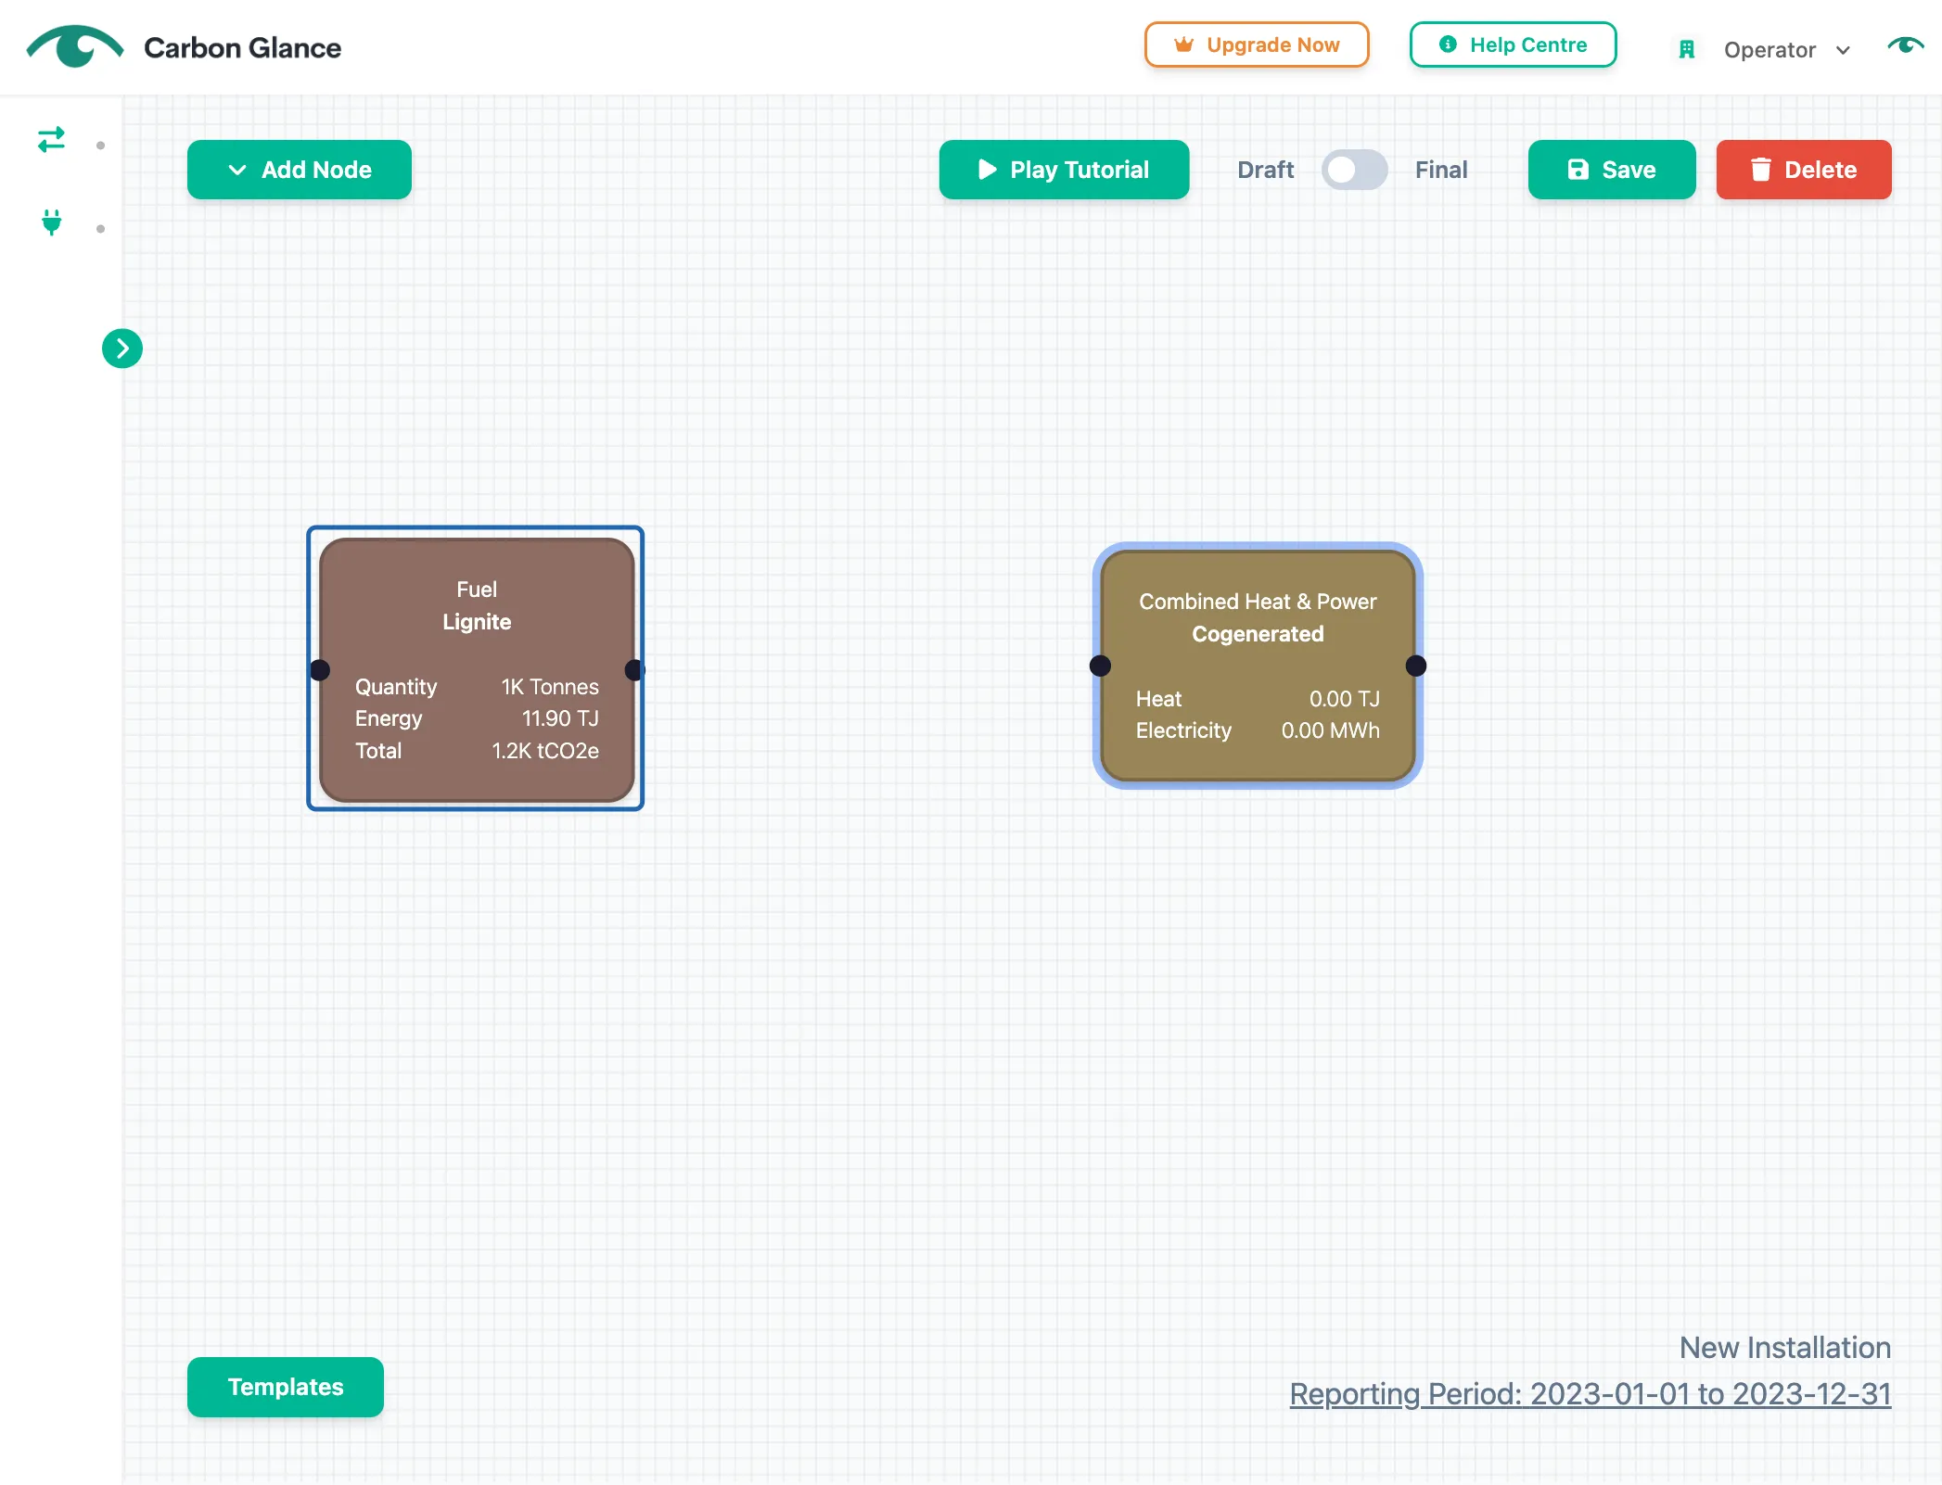This screenshot has width=1942, height=1485.
Task: Click the Cogenerated node's right connector dot
Action: pos(1415,666)
